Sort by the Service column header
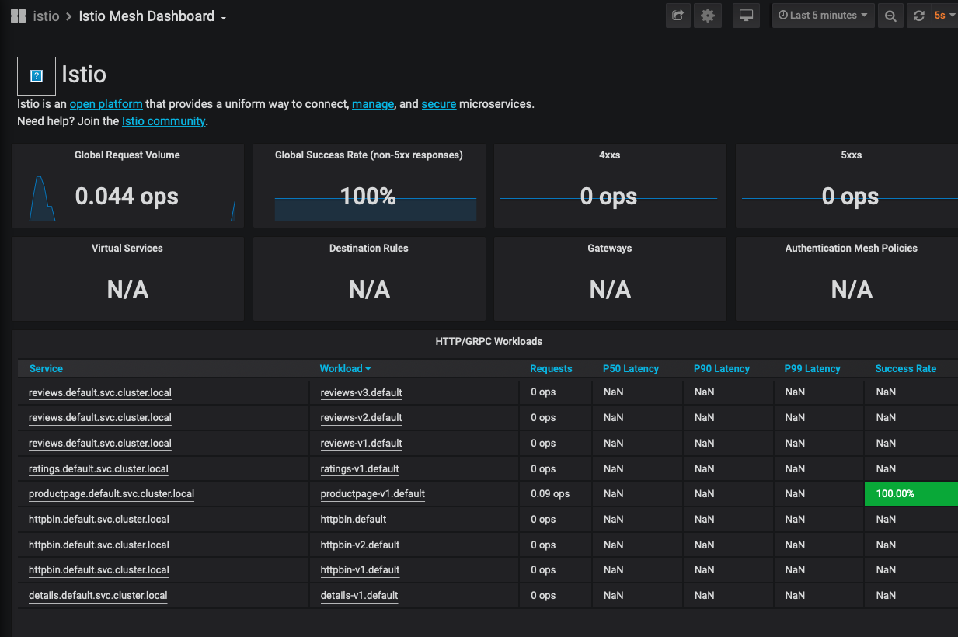Viewport: 958px width, 637px height. [46, 369]
